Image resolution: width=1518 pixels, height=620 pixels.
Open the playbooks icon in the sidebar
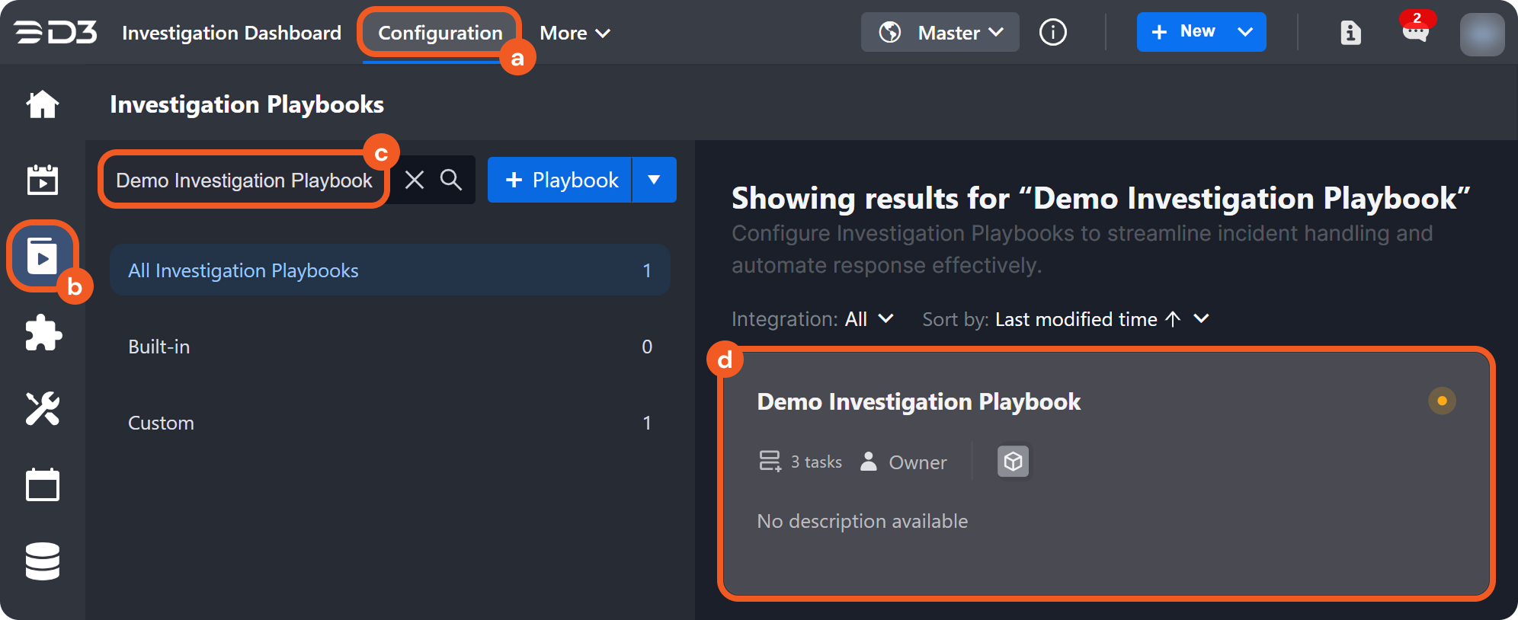pos(43,256)
